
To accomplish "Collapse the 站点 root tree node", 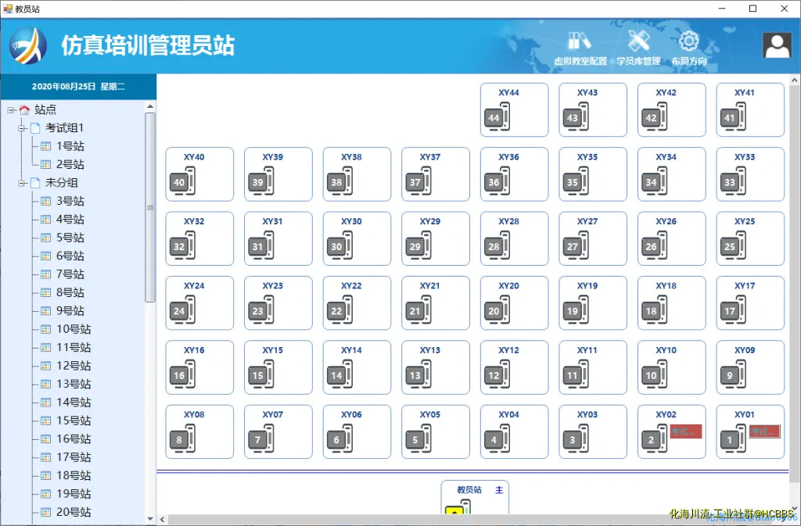I will (11, 110).
